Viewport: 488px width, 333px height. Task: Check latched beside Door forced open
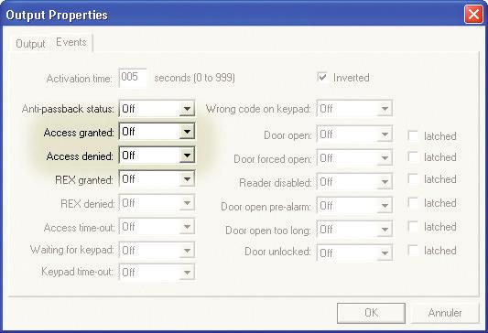(413, 157)
